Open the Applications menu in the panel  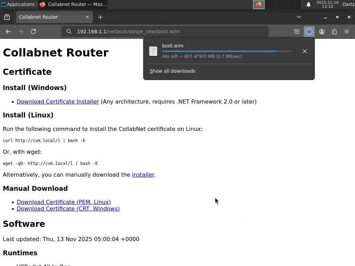[18, 4]
